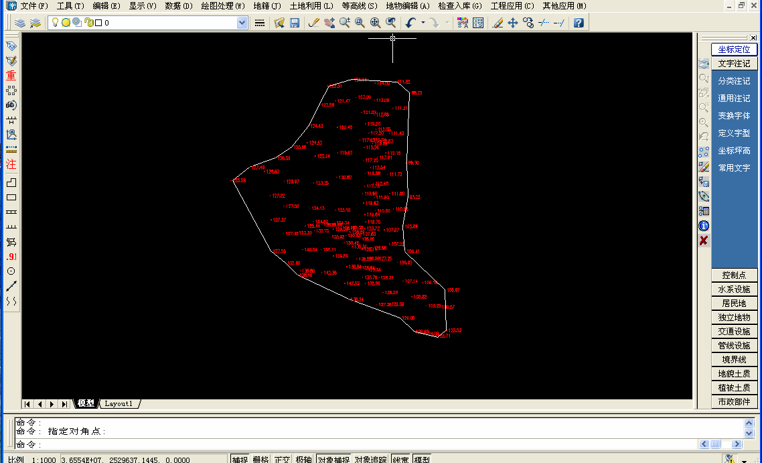Toggle 对象捕捉 object snap in status bar
This screenshot has width=762, height=463.
(x=333, y=459)
